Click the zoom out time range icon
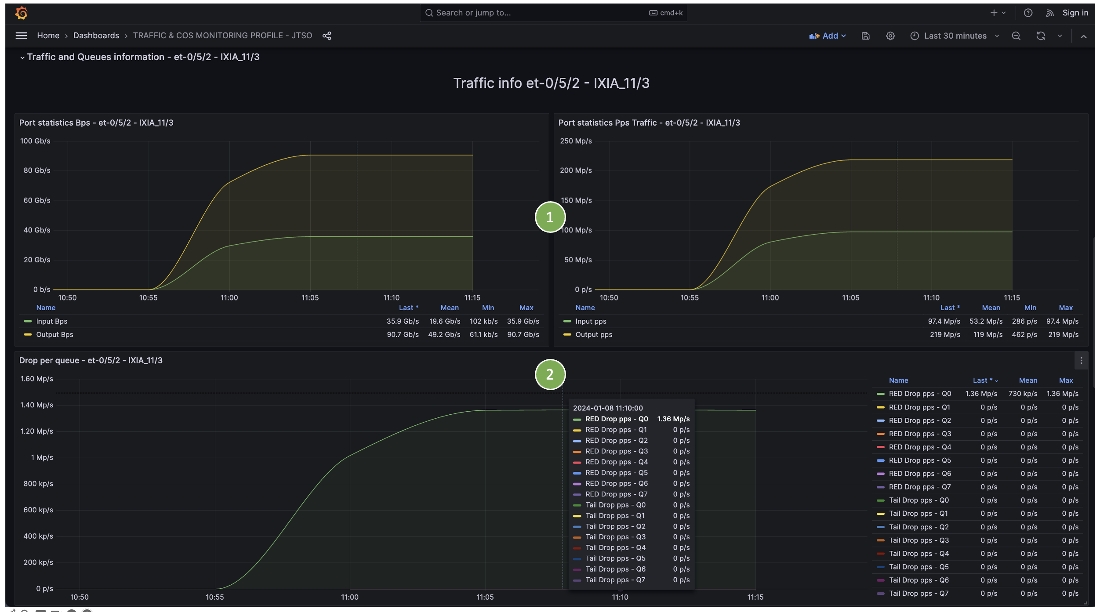1100x612 pixels. coord(1016,36)
